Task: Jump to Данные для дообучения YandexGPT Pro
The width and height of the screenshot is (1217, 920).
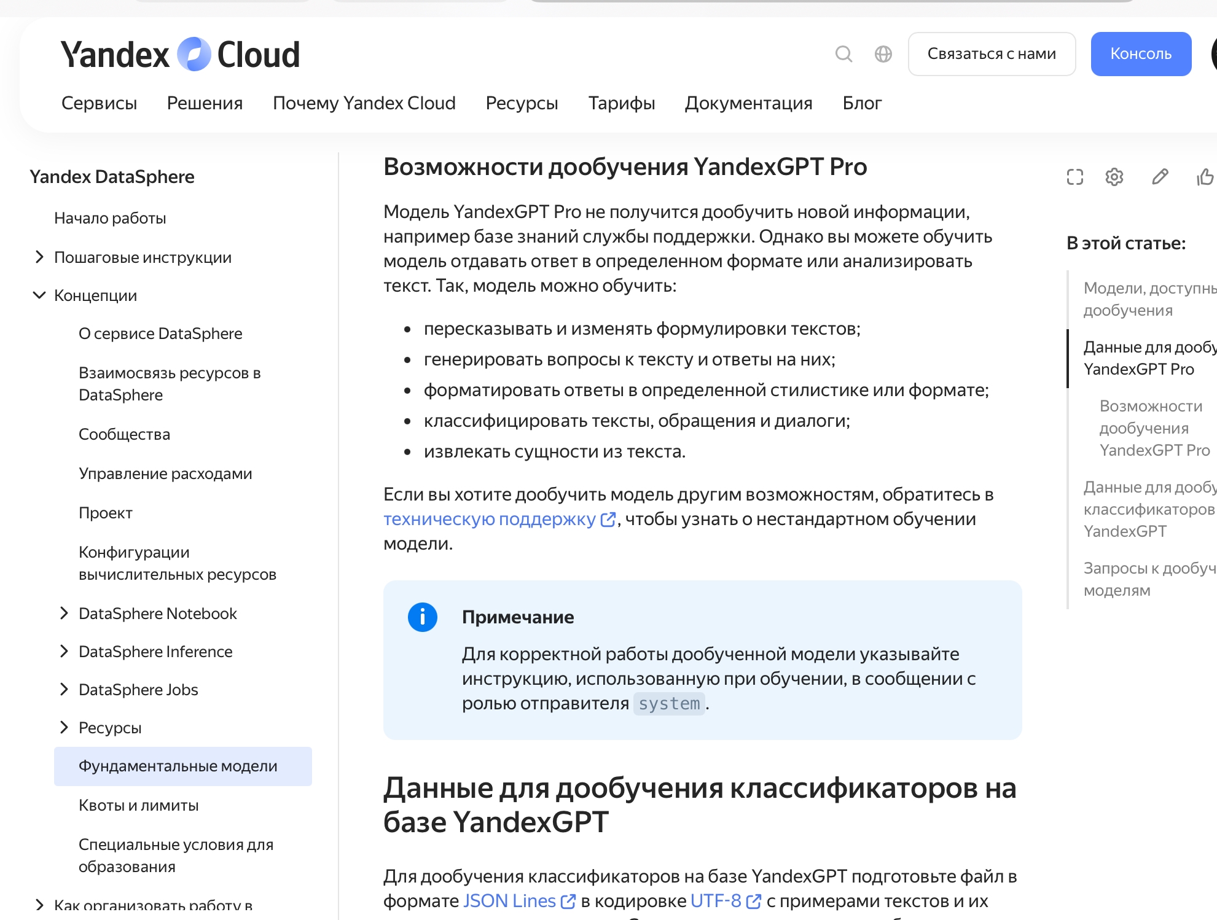Action: (1149, 358)
